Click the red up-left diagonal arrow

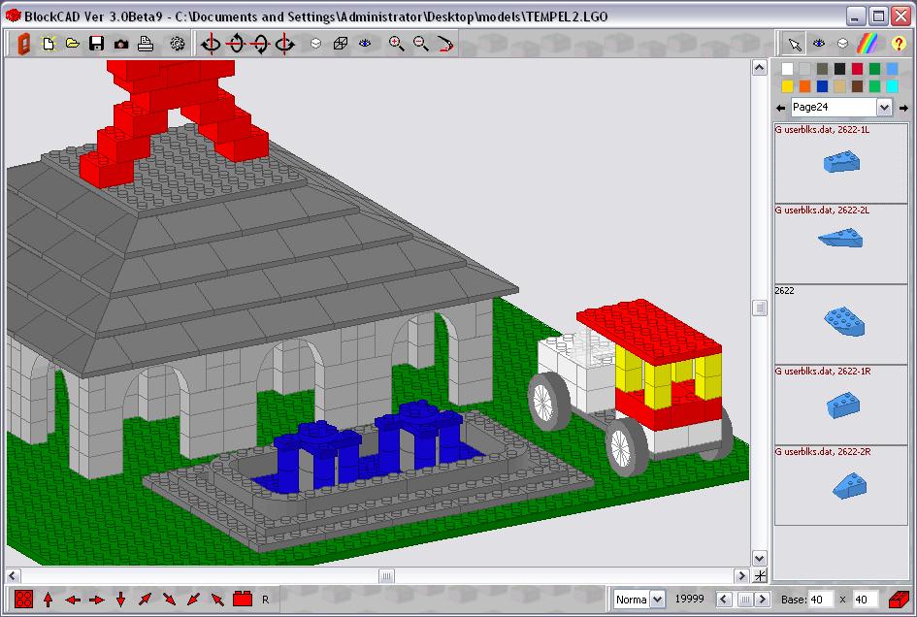pos(217,600)
